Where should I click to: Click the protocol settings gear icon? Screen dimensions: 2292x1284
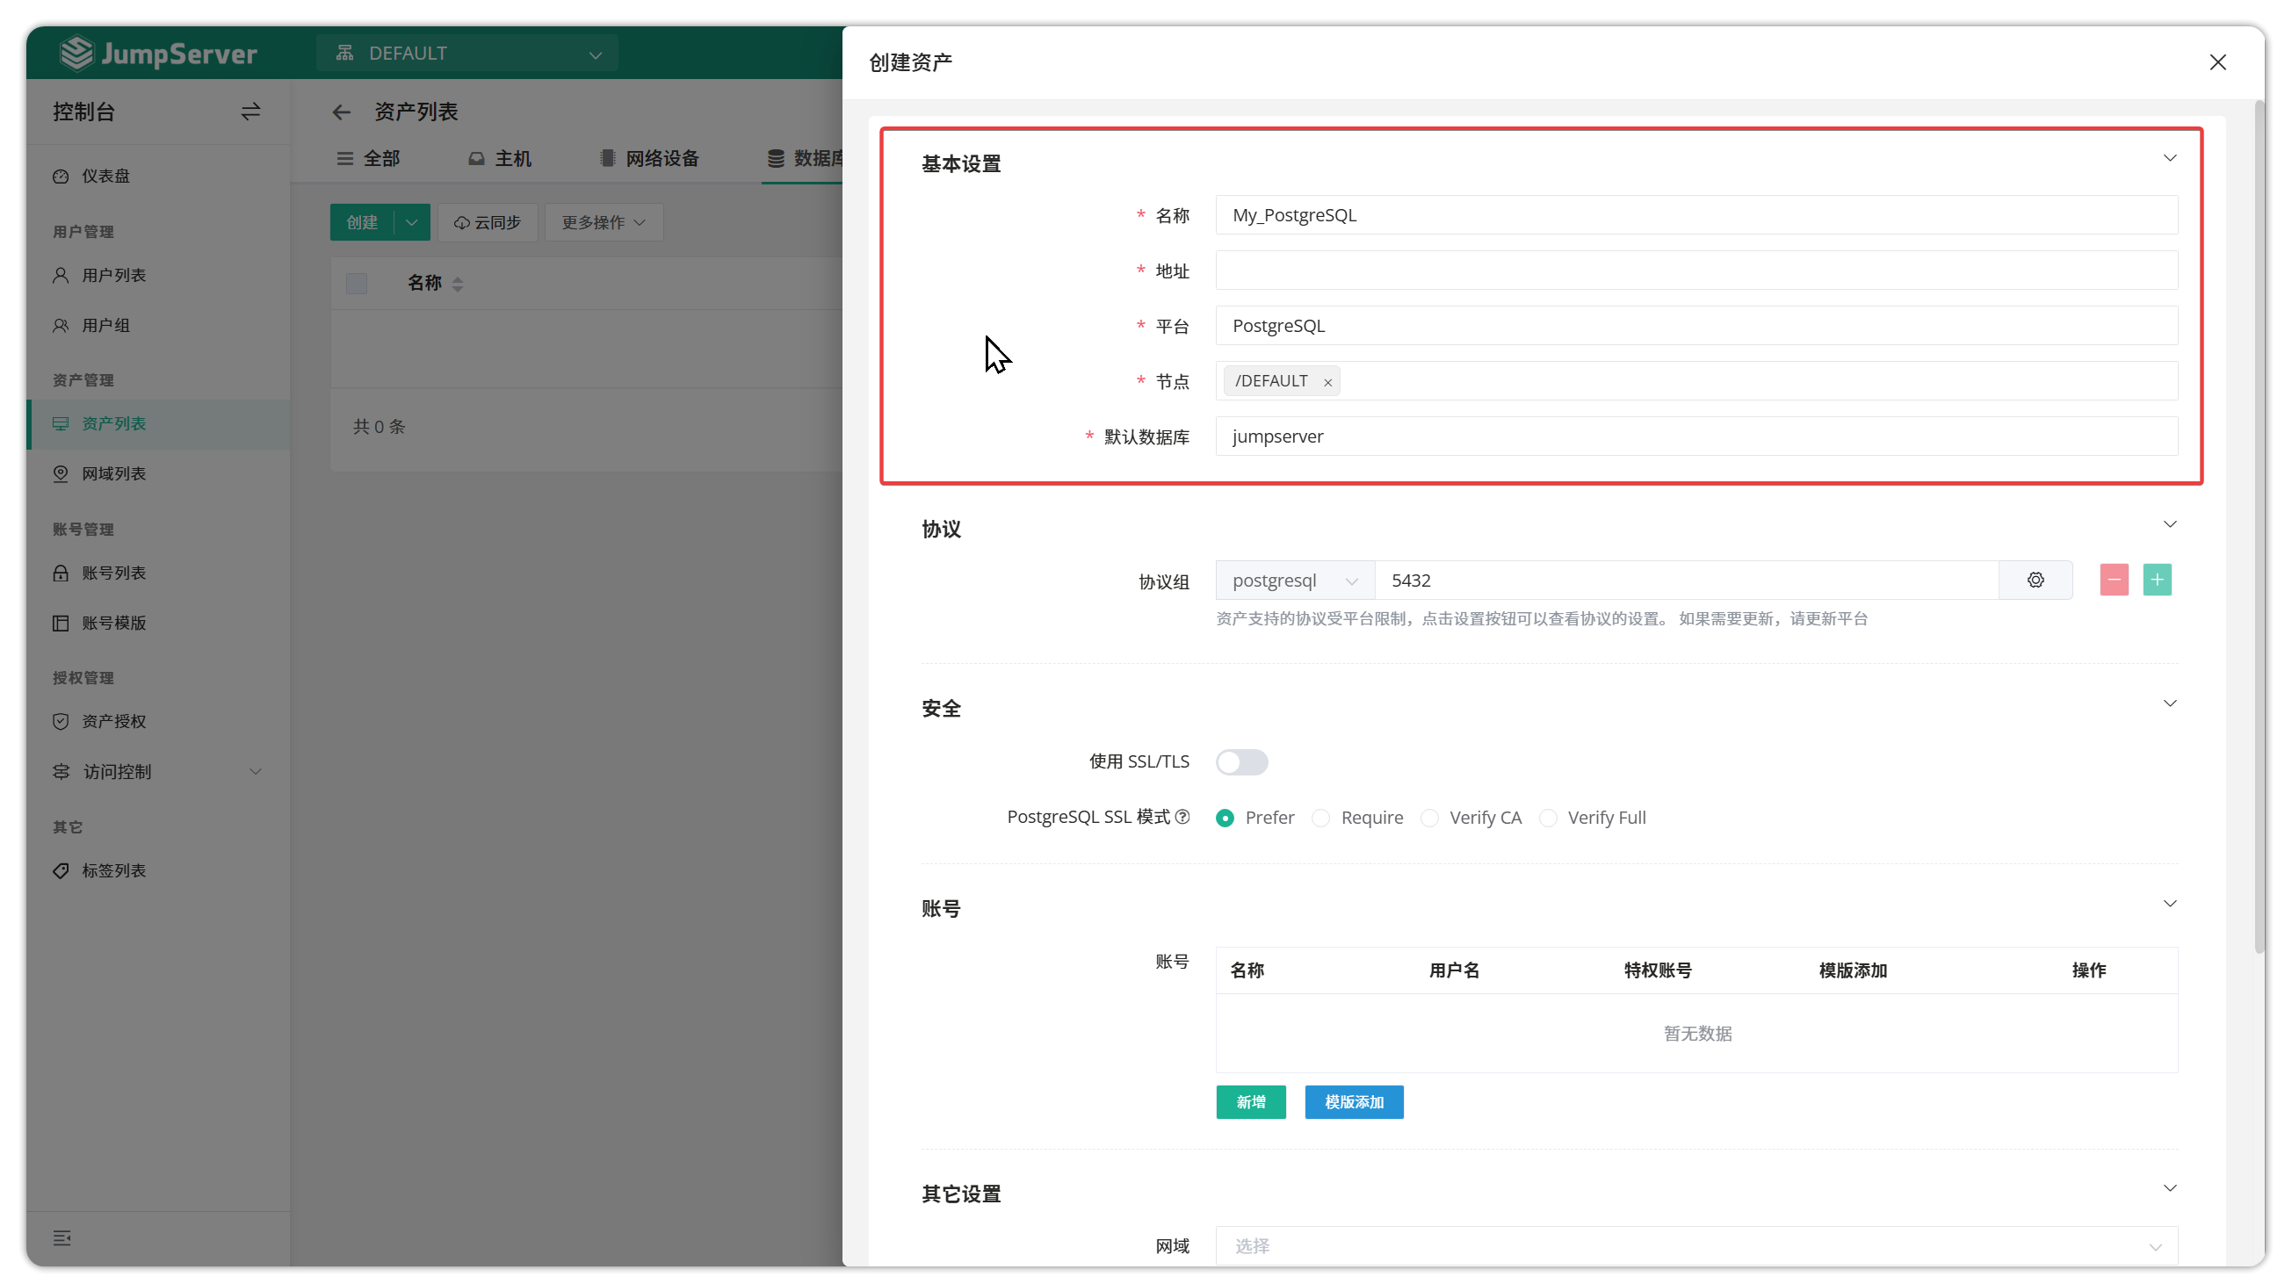click(x=2035, y=580)
